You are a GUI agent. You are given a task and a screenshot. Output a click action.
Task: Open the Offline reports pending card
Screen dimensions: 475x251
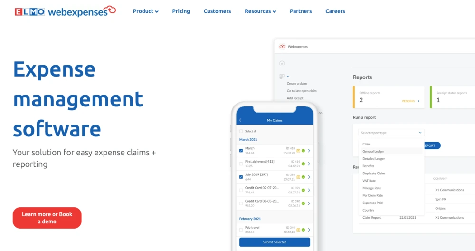pos(389,97)
